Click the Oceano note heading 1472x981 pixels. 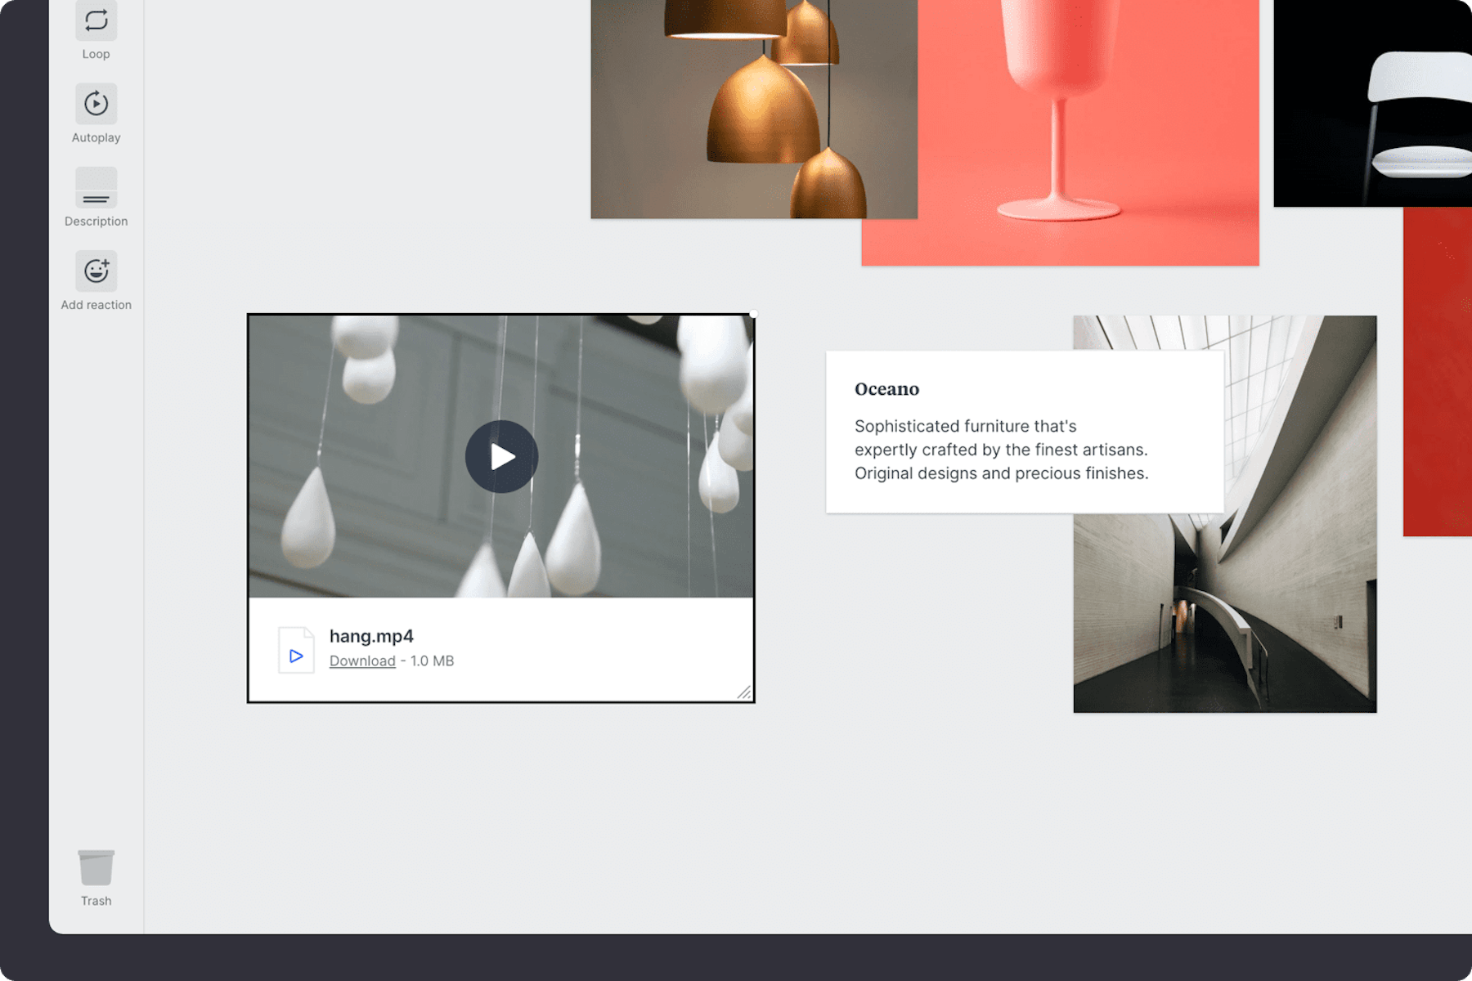(x=886, y=389)
